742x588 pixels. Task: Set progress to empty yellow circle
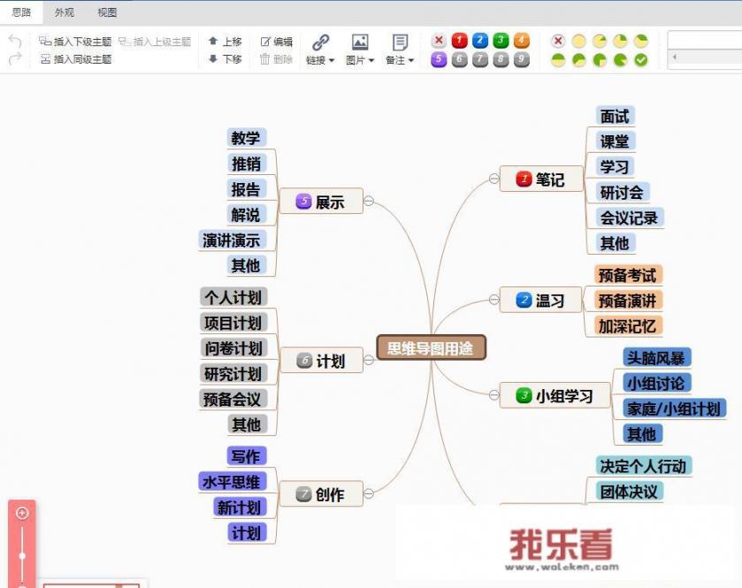click(x=578, y=42)
